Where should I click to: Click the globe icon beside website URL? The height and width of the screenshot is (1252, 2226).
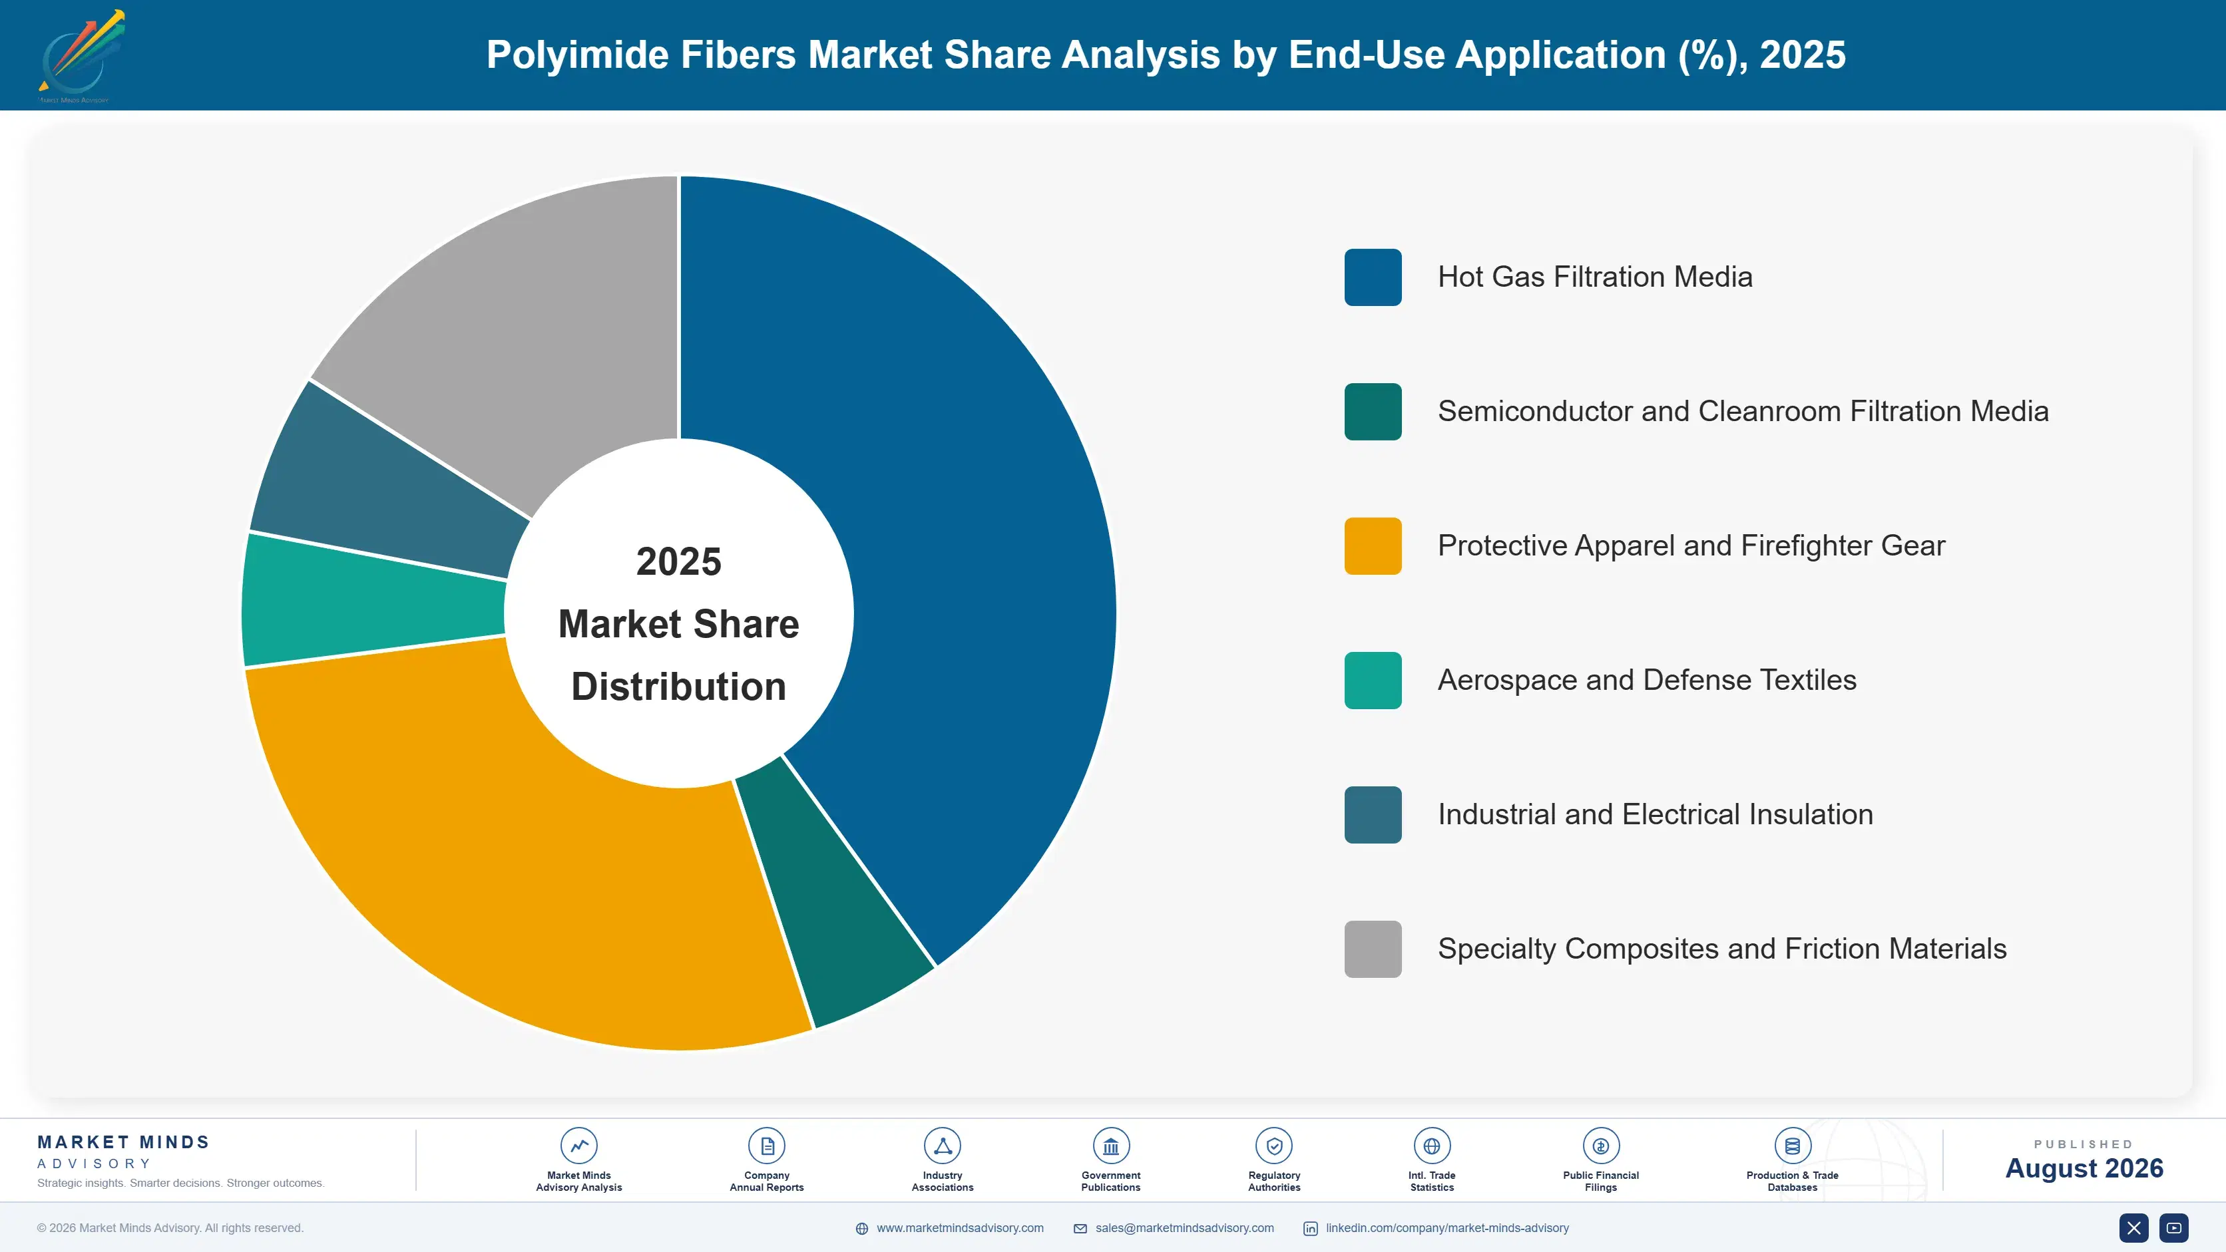(x=861, y=1229)
